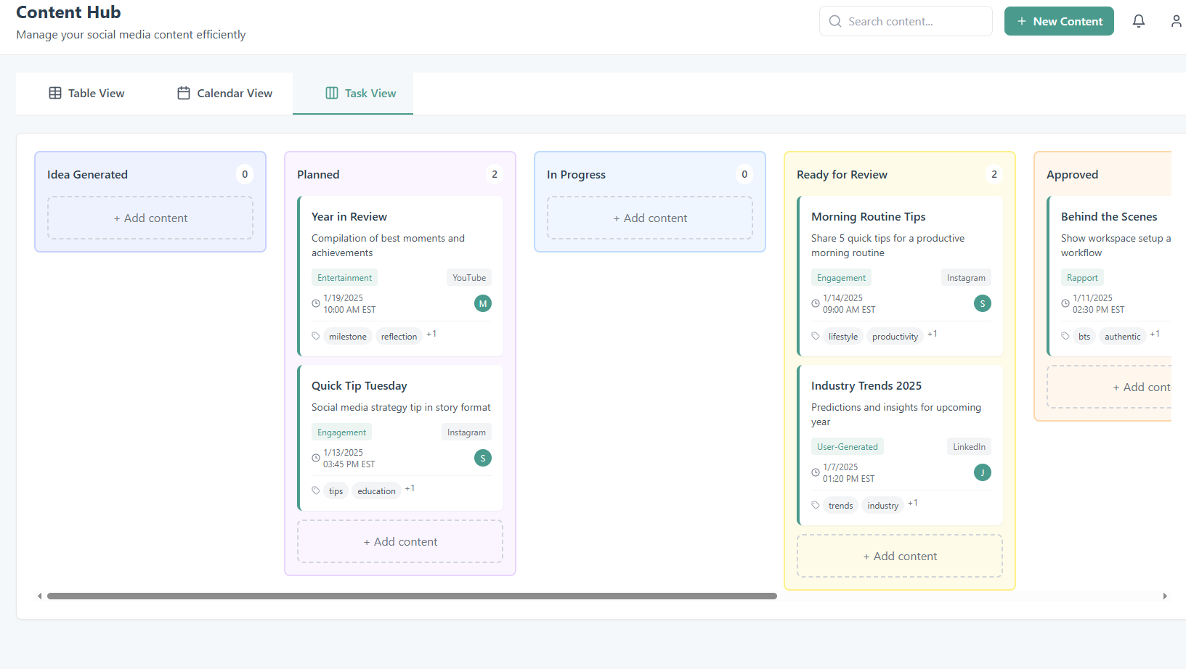Click the Task View kanban icon
The image size is (1186, 669).
click(x=332, y=93)
